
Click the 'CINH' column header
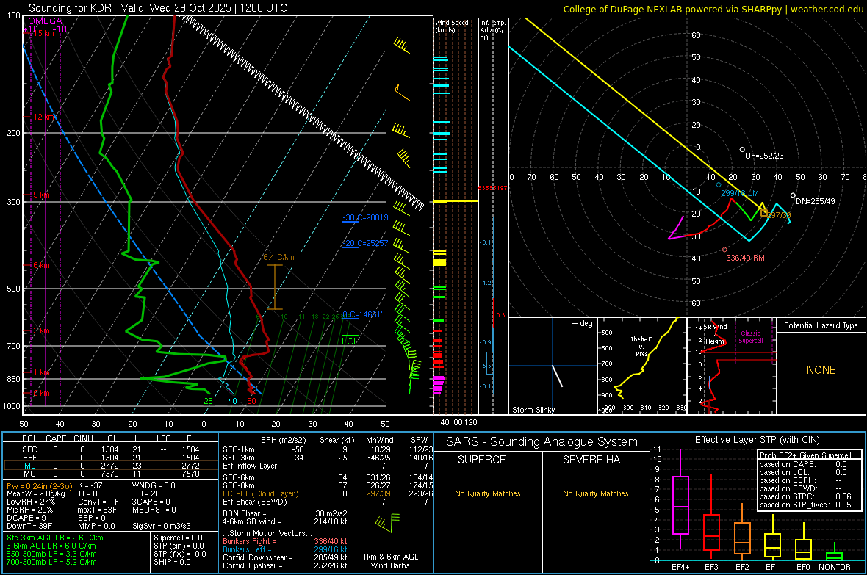pyautogui.click(x=84, y=438)
